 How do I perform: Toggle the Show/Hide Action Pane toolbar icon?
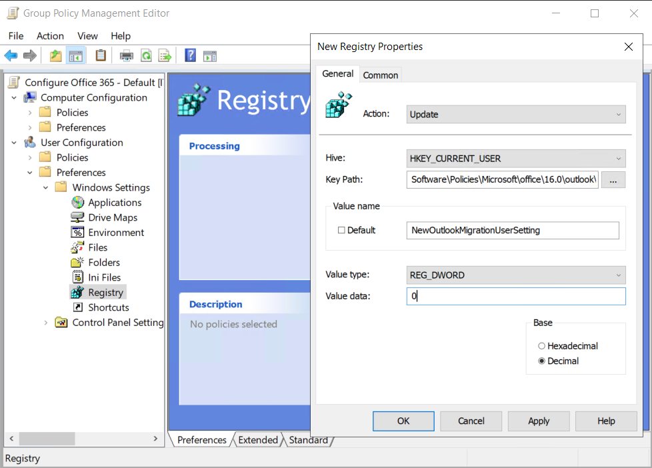210,56
